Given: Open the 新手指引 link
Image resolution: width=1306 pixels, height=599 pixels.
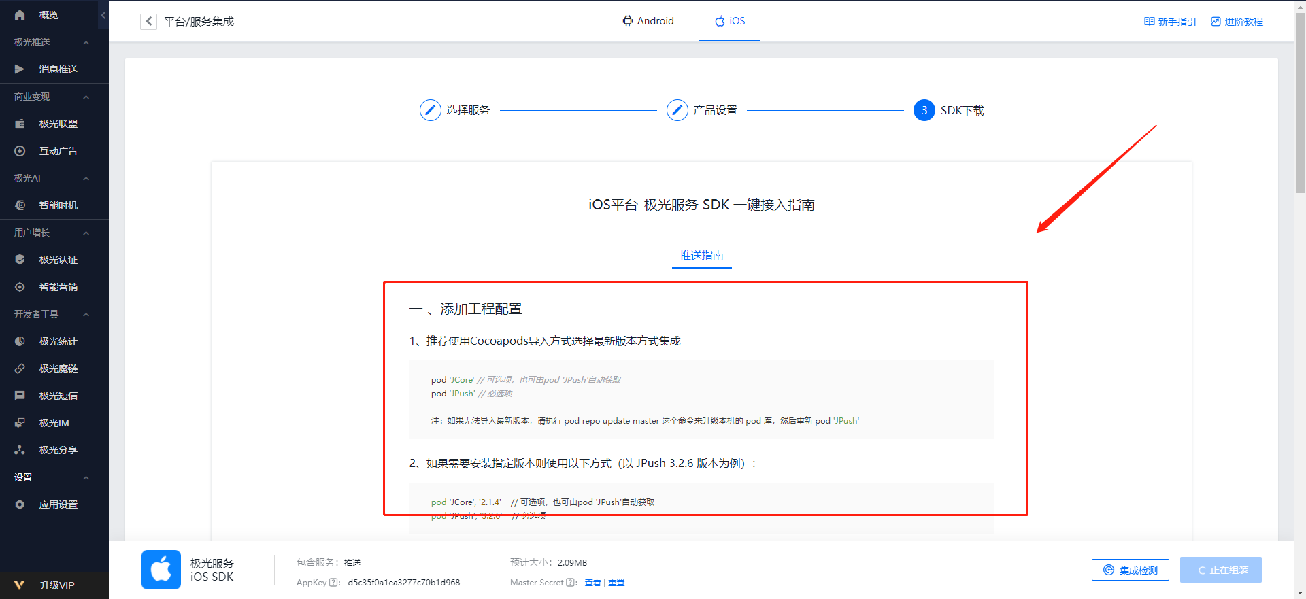Looking at the screenshot, I should click(x=1170, y=22).
